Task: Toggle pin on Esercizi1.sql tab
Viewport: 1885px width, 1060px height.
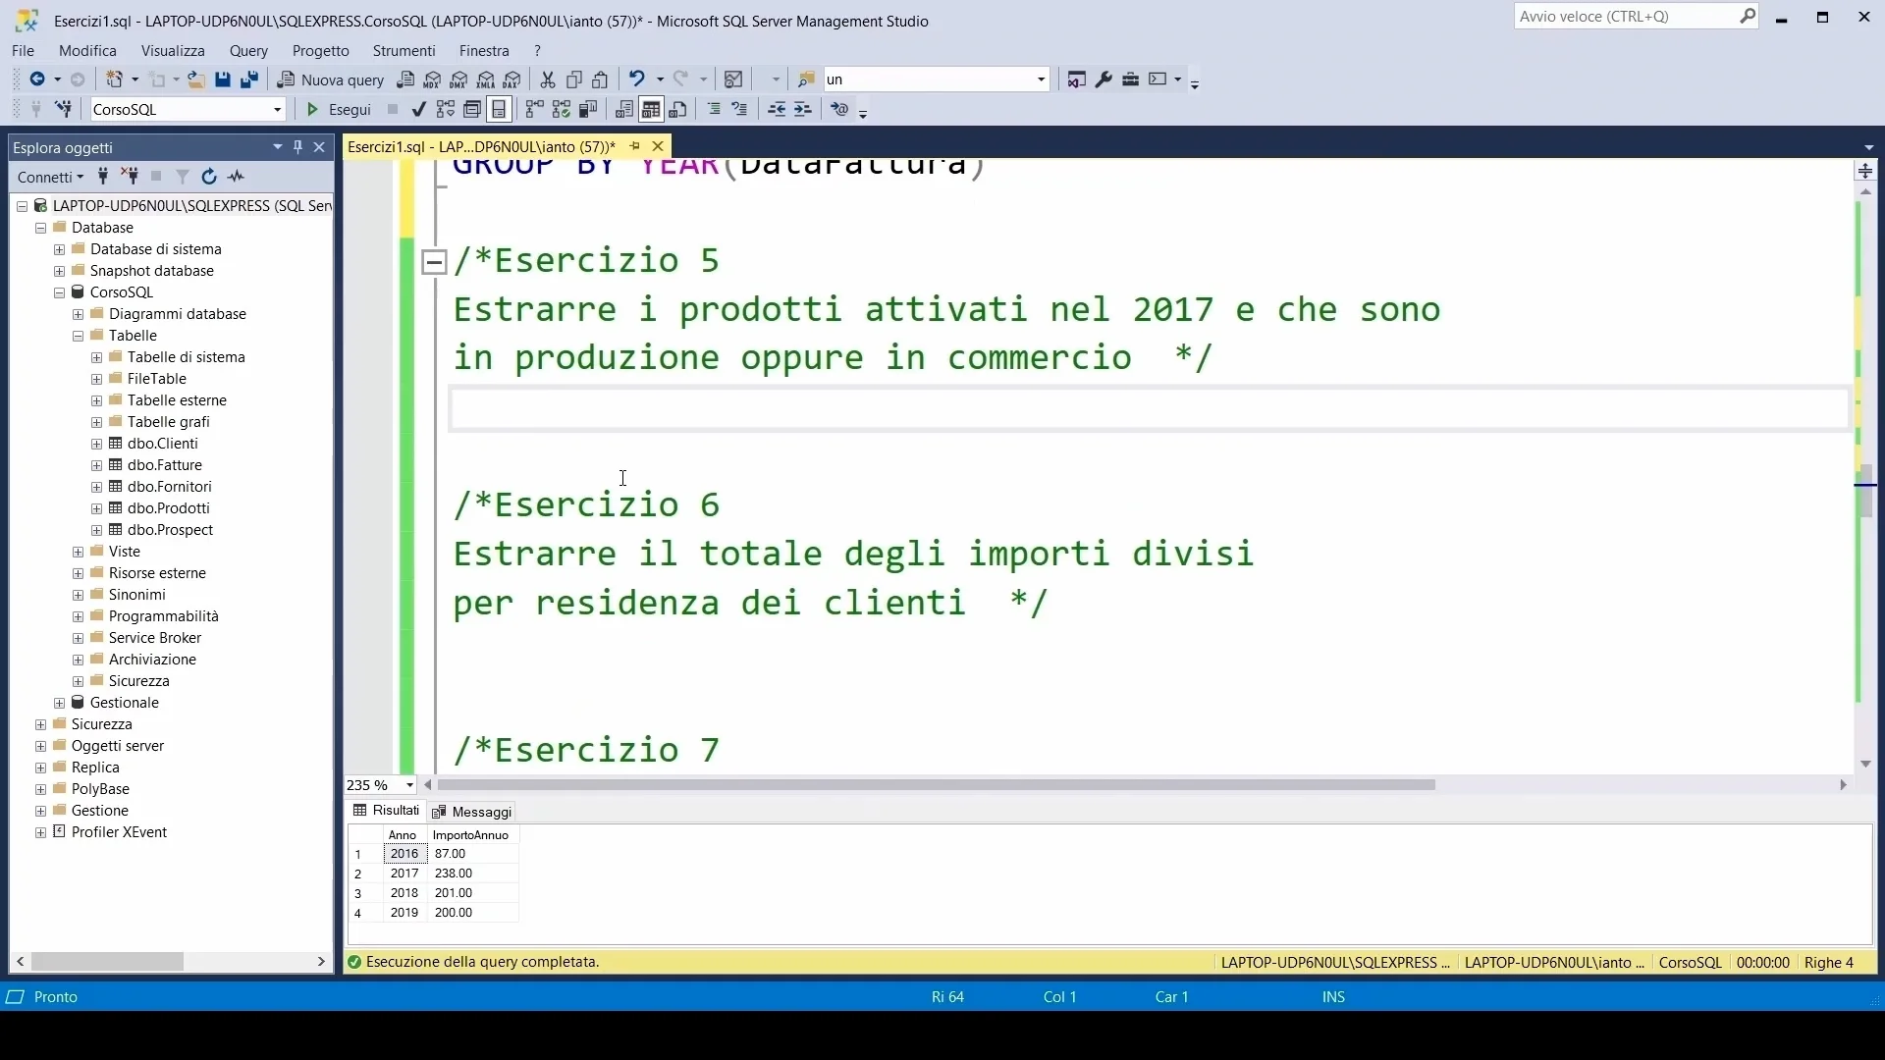Action: 635,146
